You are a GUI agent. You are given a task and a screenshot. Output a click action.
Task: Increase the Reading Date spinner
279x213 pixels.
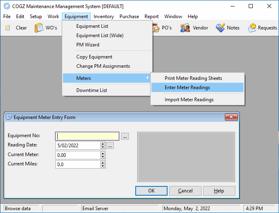[103, 144]
